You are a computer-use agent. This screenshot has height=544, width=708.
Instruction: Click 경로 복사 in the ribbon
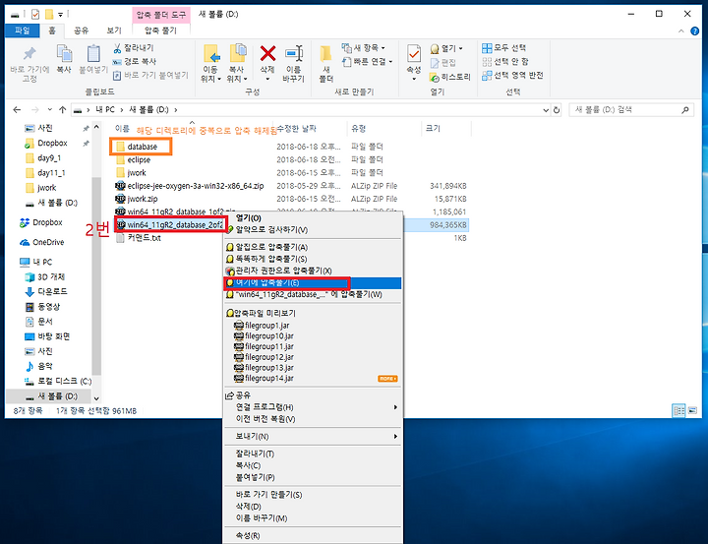[135, 61]
